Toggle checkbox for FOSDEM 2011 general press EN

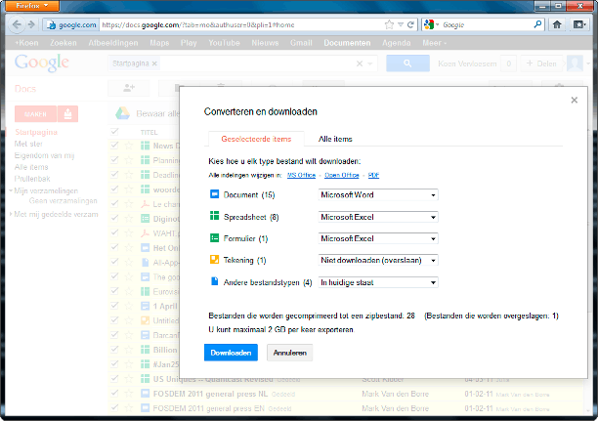tap(114, 407)
